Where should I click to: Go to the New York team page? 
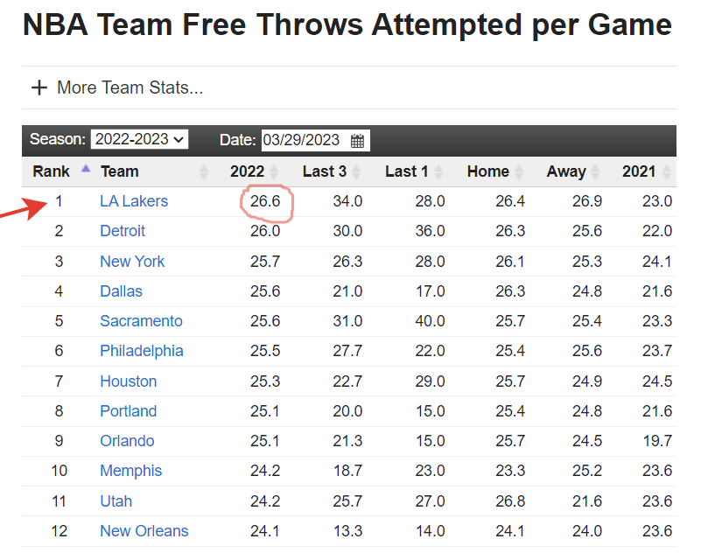(x=132, y=262)
